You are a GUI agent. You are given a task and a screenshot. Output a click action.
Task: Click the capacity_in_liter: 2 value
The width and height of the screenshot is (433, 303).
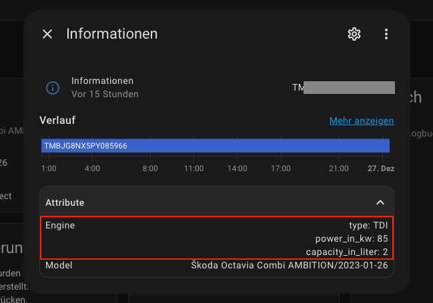(347, 252)
